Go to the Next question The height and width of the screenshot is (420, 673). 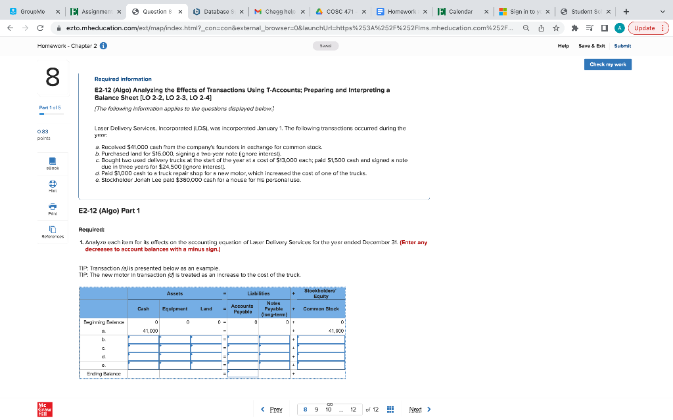(x=415, y=409)
